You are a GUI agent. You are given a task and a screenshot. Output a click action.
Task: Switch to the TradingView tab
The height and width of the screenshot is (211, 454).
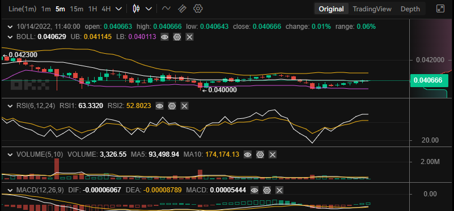coord(372,9)
